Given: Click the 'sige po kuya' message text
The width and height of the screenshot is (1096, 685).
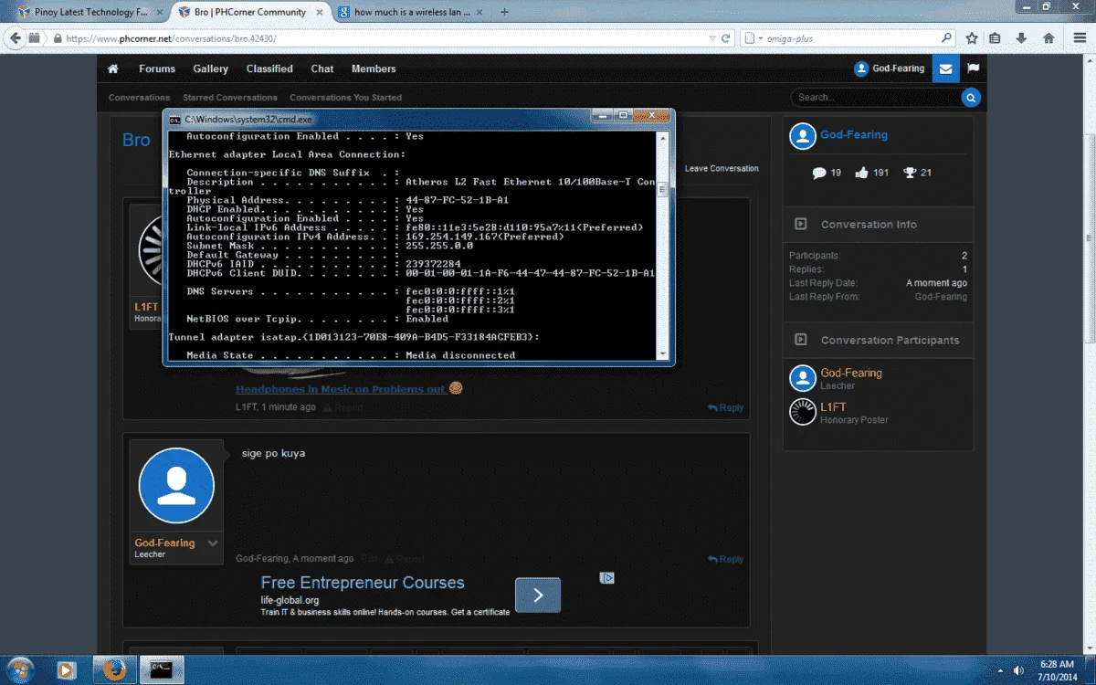Looking at the screenshot, I should [273, 453].
